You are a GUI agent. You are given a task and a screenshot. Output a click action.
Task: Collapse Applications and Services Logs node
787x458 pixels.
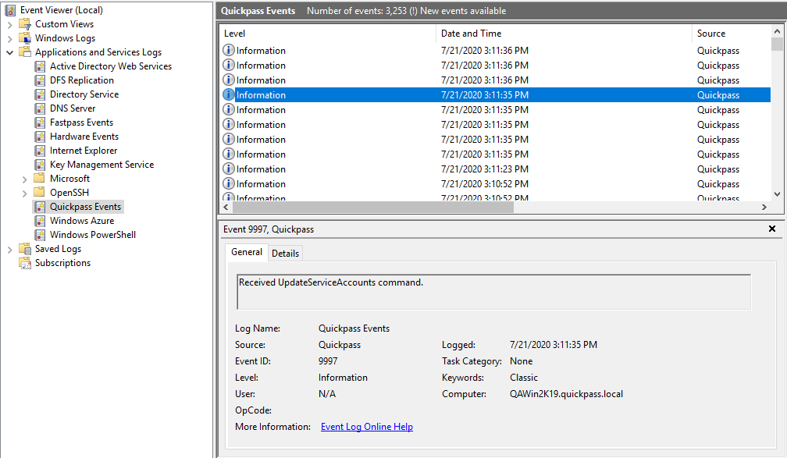coord(9,52)
